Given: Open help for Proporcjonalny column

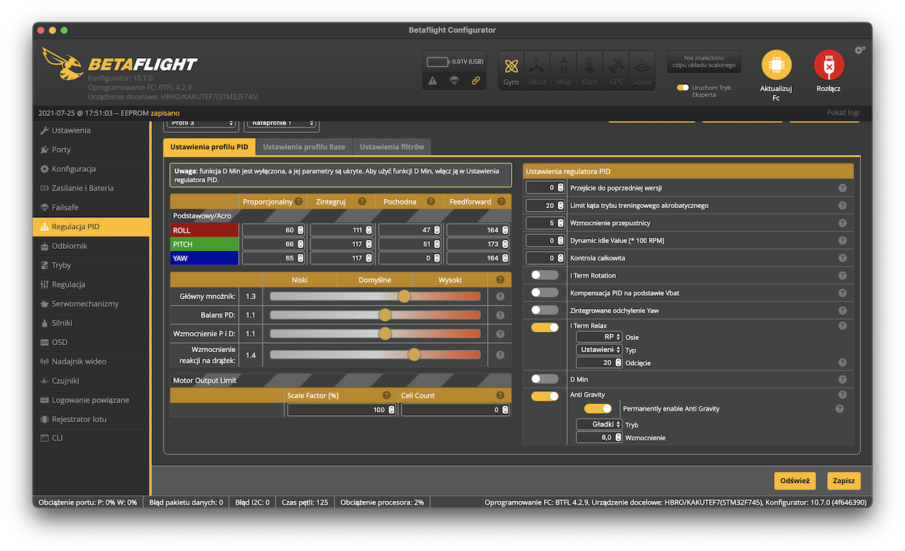Looking at the screenshot, I should (299, 202).
